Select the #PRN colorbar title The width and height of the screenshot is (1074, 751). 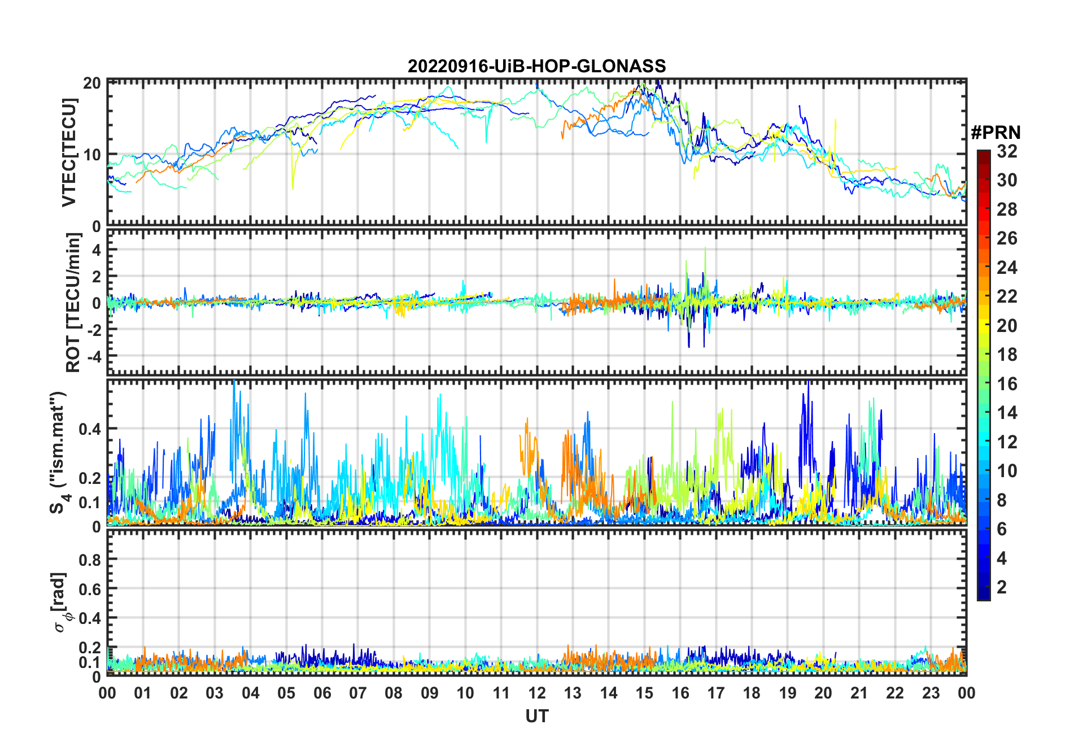click(996, 133)
